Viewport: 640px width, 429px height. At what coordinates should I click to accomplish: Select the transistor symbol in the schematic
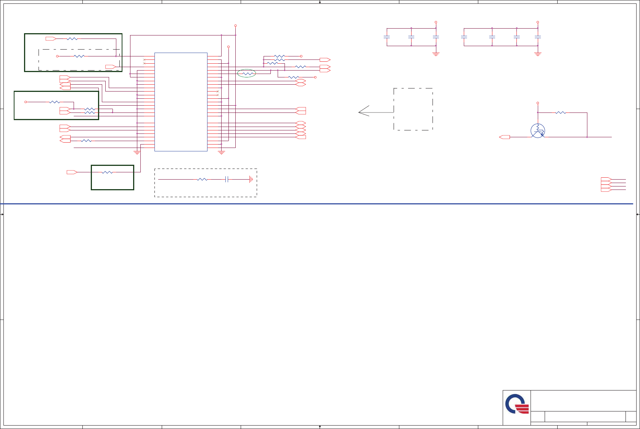[538, 131]
